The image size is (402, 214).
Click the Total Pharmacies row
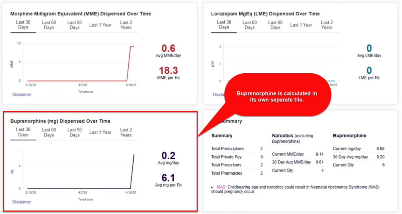(238, 173)
